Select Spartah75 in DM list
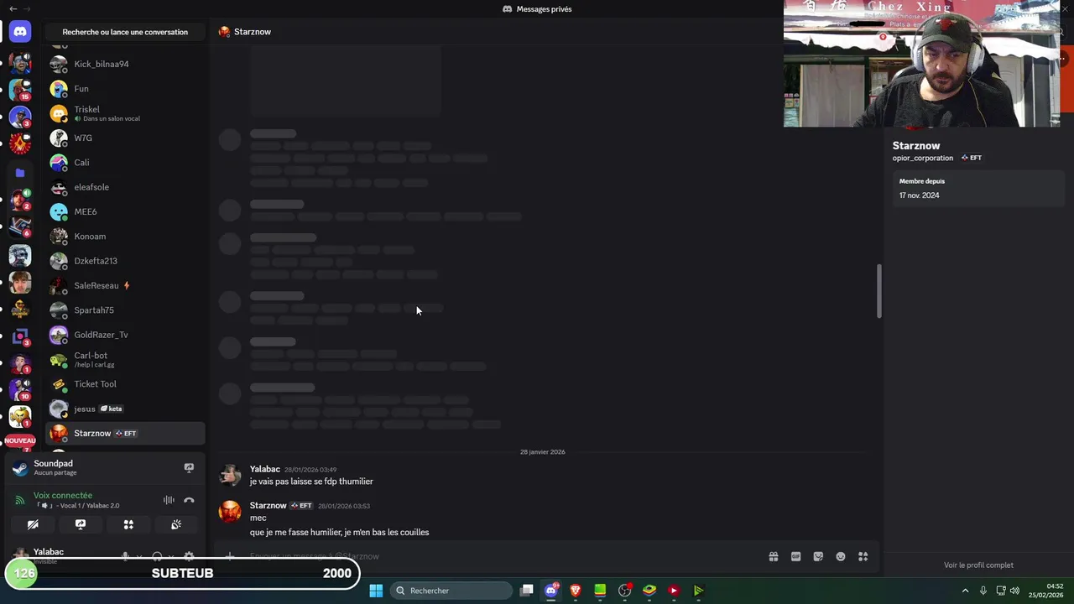1074x604 pixels. pyautogui.click(x=125, y=310)
